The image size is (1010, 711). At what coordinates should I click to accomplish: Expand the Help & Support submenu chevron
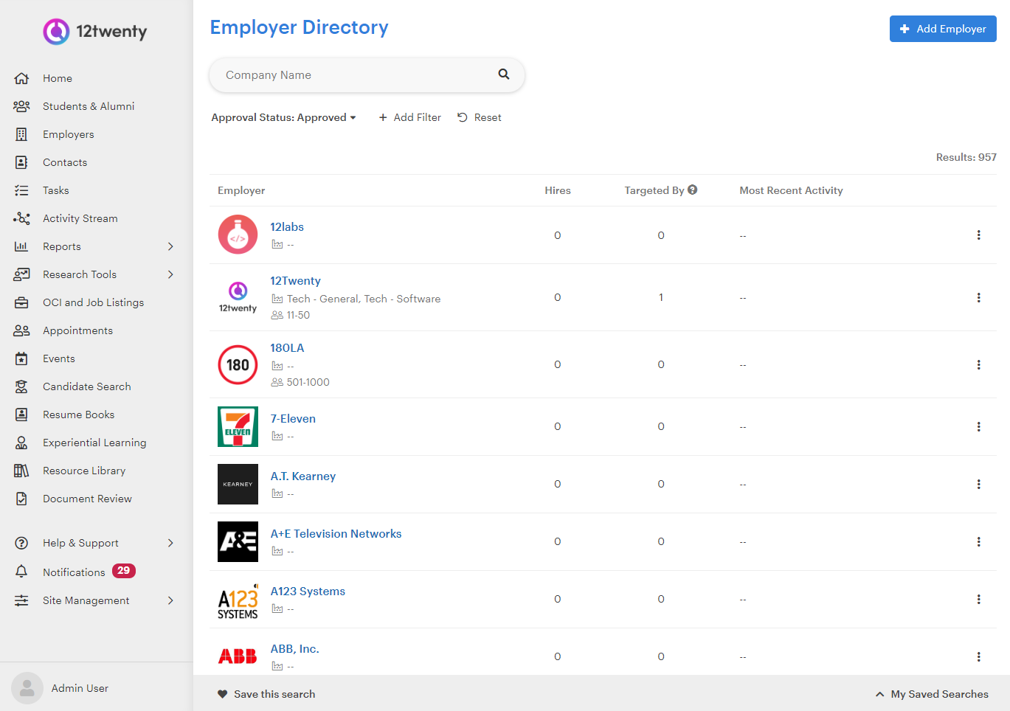pyautogui.click(x=170, y=543)
